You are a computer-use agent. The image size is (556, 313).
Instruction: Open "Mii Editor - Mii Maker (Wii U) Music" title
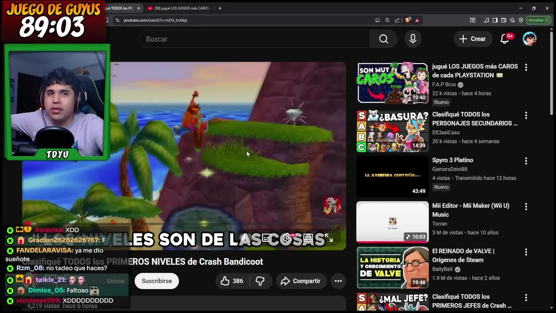[471, 210]
